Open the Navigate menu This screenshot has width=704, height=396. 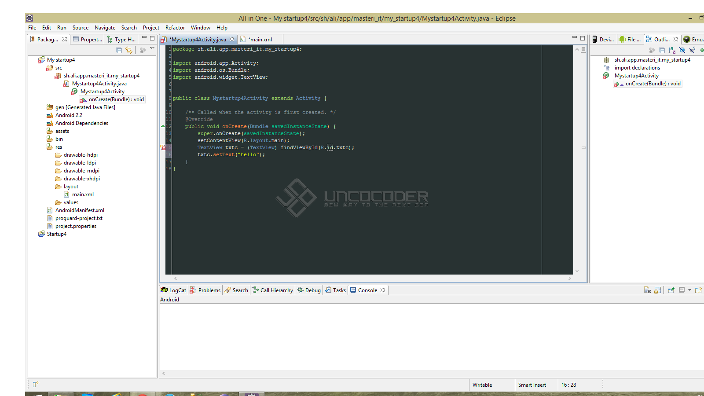coord(105,28)
